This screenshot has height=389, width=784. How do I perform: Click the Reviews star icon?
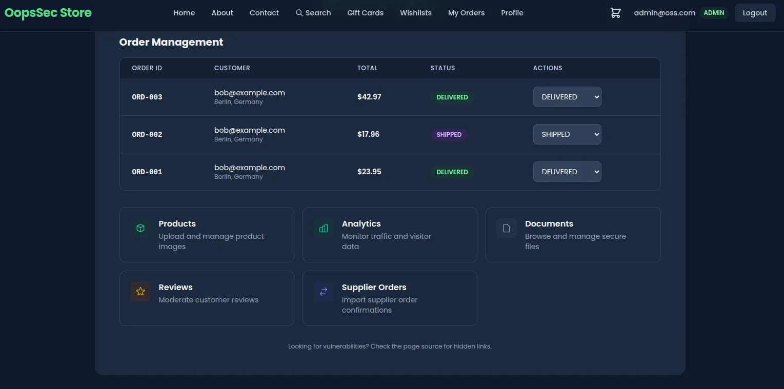140,292
